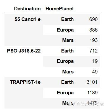Viewport: 107px width, 110px height.
Task: Click Mars under 55 Cancri e
Action: coord(68,40)
